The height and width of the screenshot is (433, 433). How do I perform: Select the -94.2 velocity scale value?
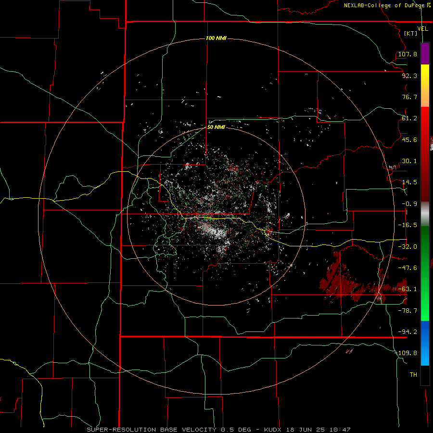(408, 332)
